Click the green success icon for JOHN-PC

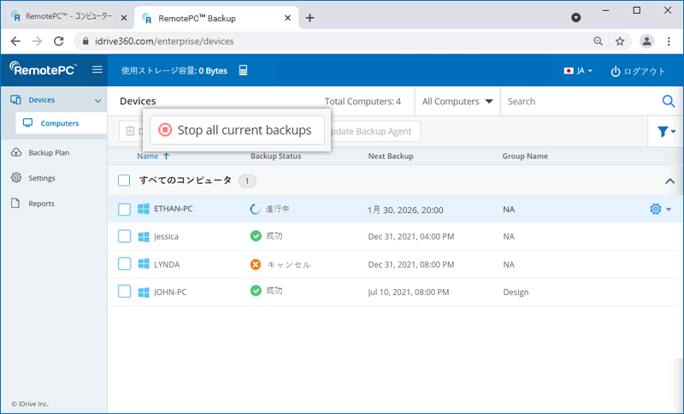point(256,291)
